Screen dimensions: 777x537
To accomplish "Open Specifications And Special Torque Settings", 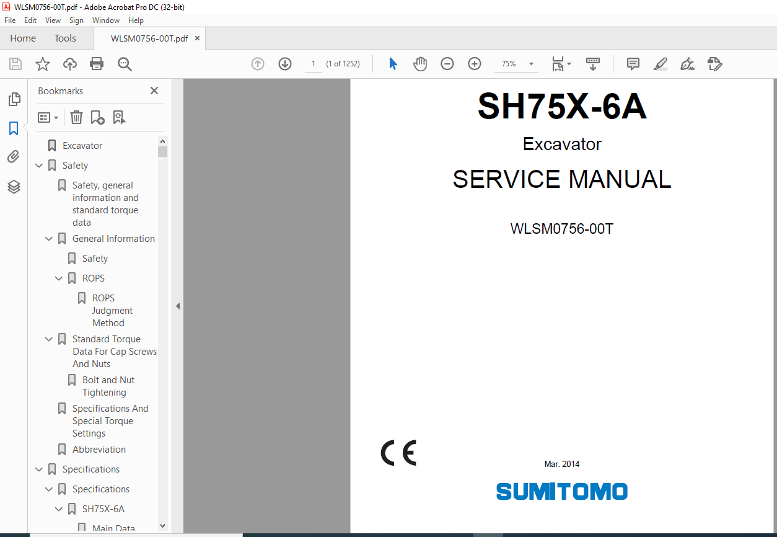I will (x=110, y=421).
